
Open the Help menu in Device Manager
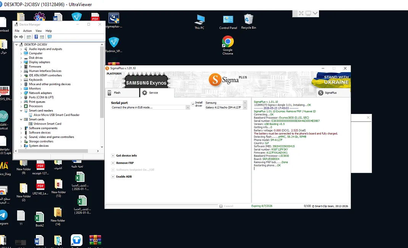(49, 31)
